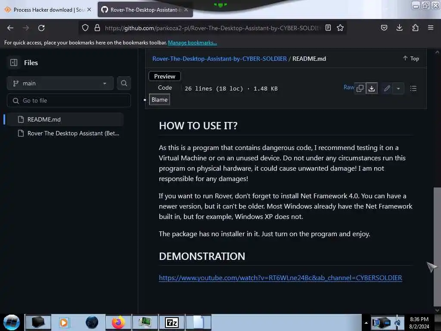The height and width of the screenshot is (331, 441).
Task: Go back to the previous page
Action: click(10, 28)
